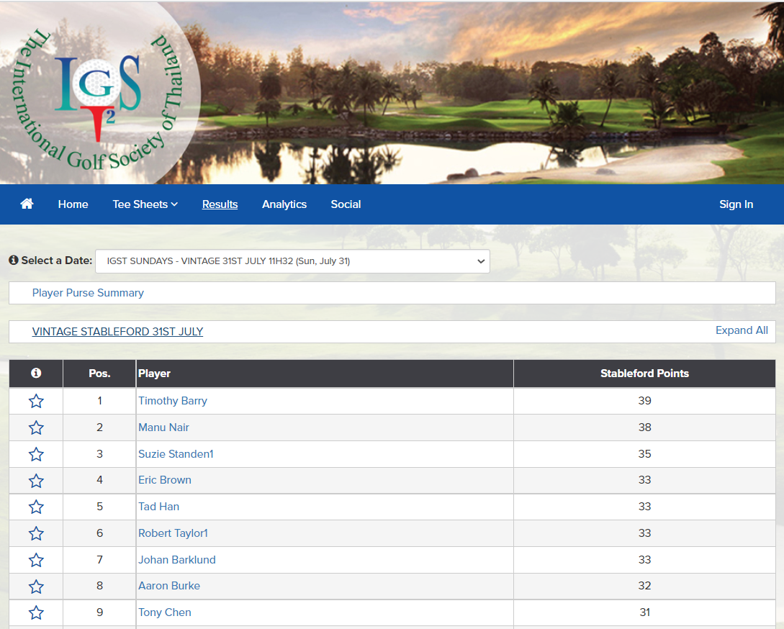Open the Tee Sheets dropdown menu
This screenshot has width=784, height=629.
145,204
